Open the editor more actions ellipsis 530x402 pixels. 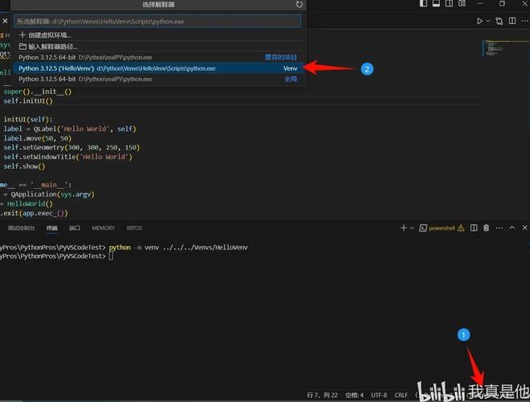pos(525,21)
